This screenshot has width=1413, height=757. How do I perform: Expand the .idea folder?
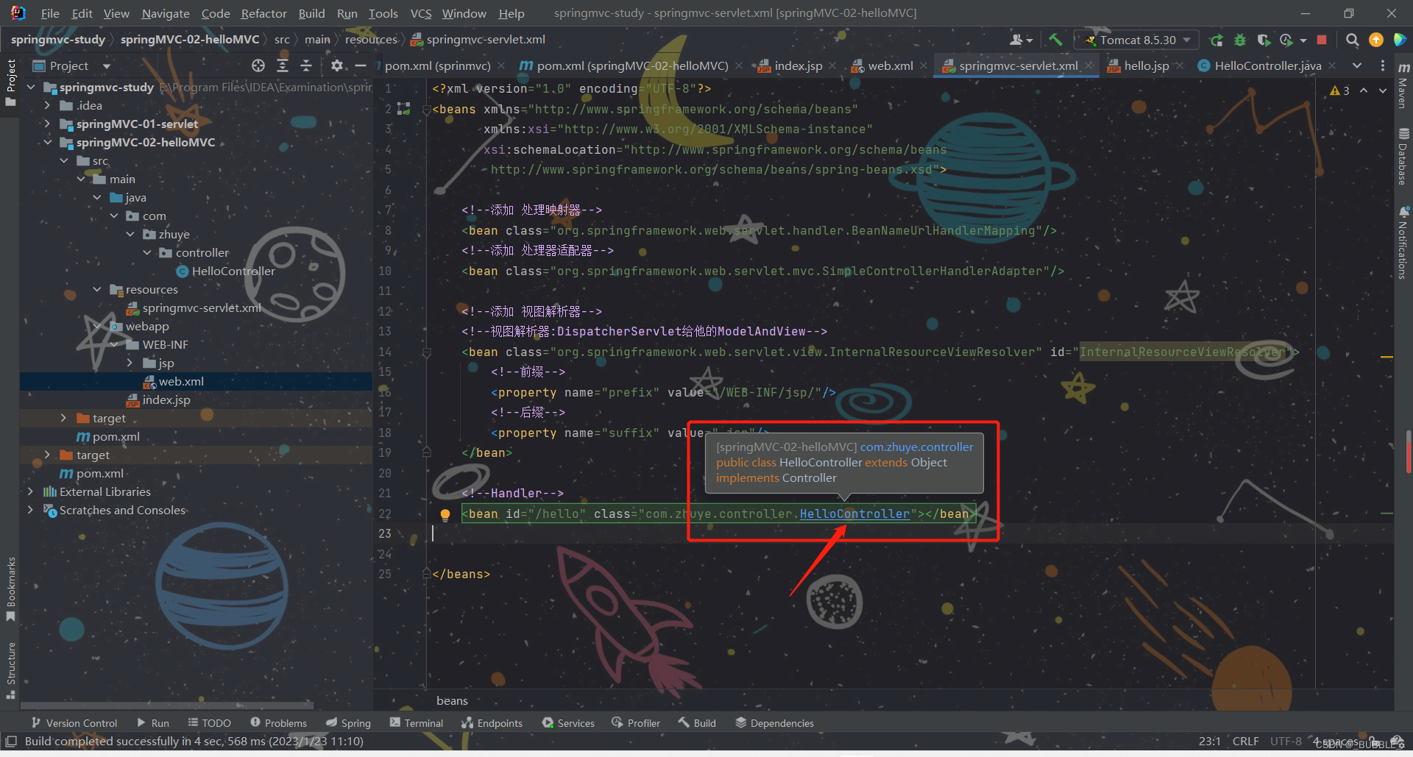[x=47, y=105]
